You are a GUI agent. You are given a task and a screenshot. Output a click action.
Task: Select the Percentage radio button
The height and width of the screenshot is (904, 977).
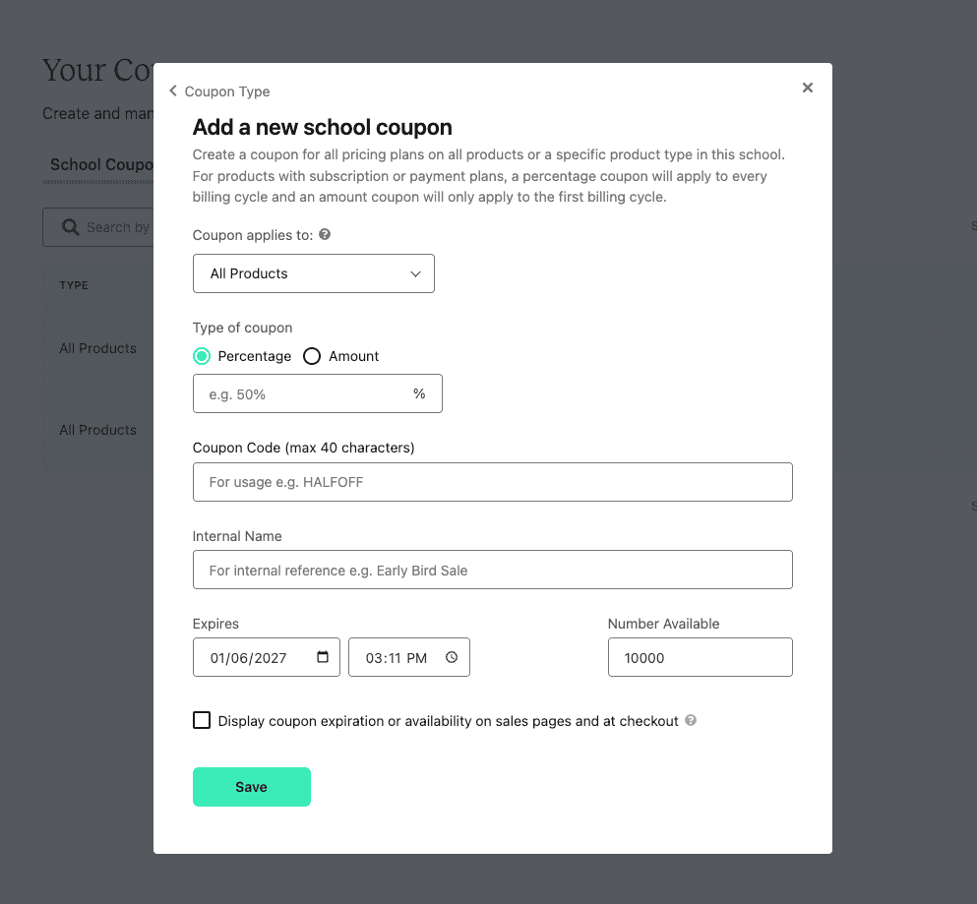pyautogui.click(x=202, y=356)
